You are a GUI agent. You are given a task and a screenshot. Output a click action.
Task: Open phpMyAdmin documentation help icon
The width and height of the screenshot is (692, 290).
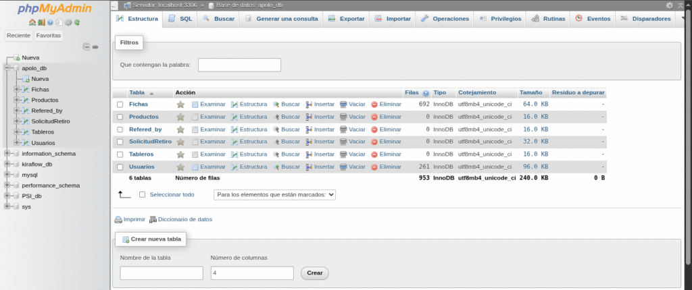click(50, 22)
